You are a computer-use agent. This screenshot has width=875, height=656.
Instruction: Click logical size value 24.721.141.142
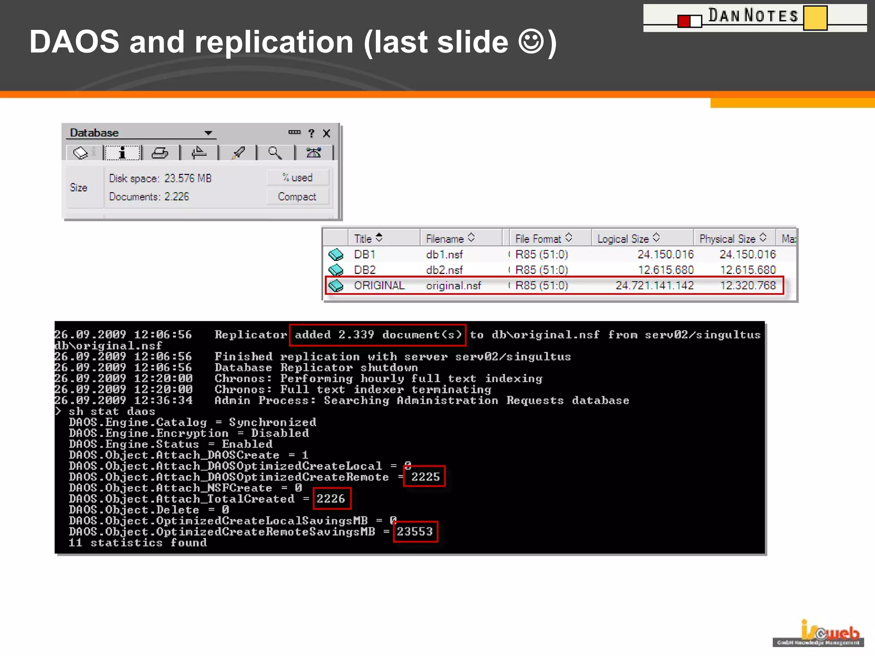click(x=655, y=285)
